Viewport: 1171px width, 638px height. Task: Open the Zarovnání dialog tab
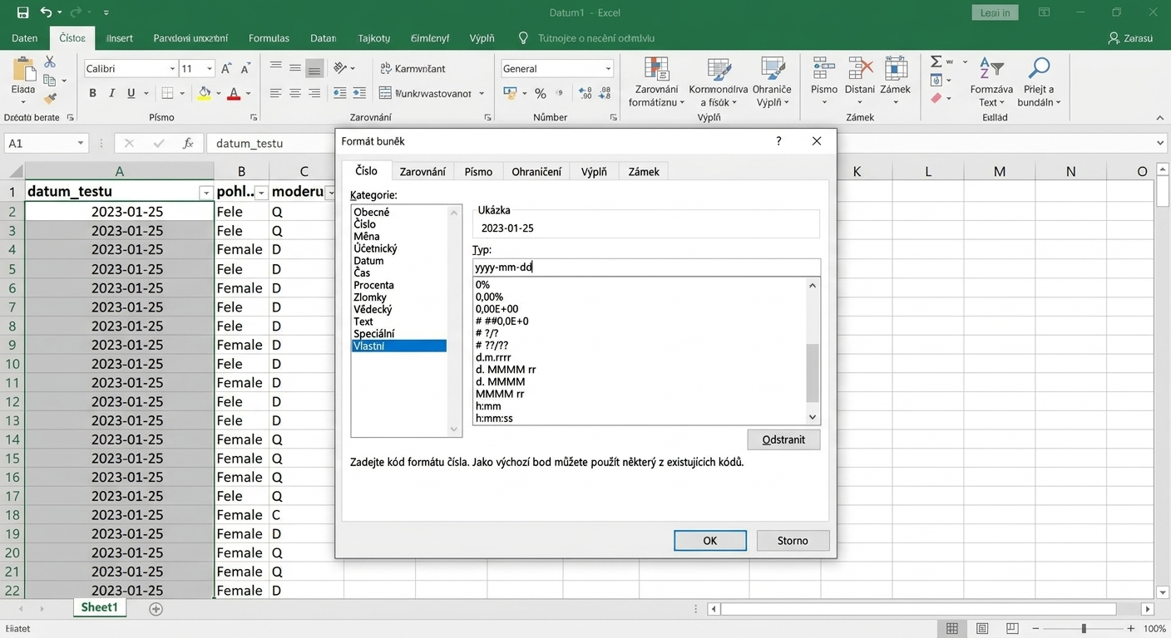(x=422, y=171)
